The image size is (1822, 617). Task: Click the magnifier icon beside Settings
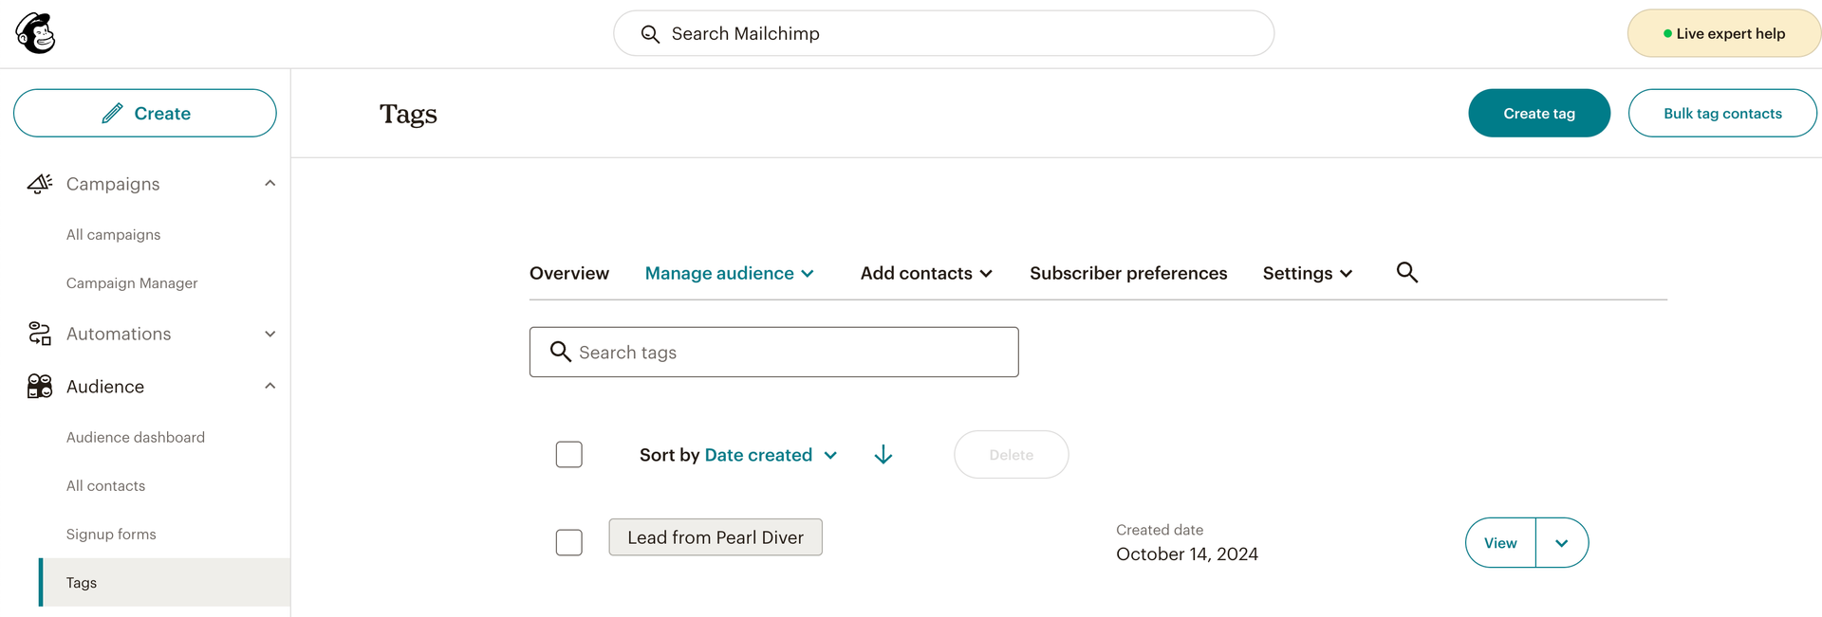click(x=1406, y=273)
